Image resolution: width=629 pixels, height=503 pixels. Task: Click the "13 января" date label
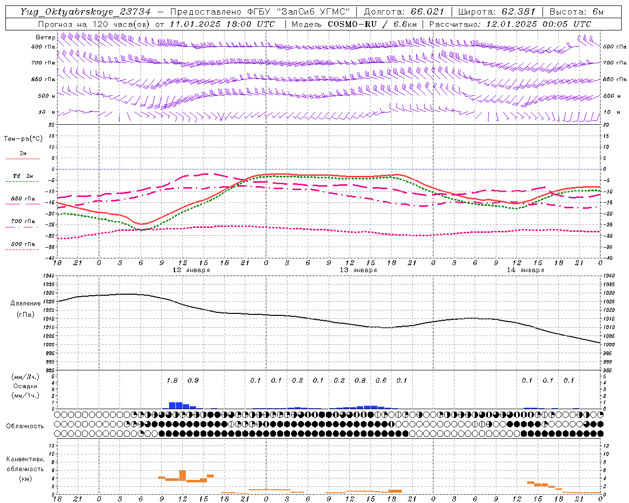pos(358,270)
